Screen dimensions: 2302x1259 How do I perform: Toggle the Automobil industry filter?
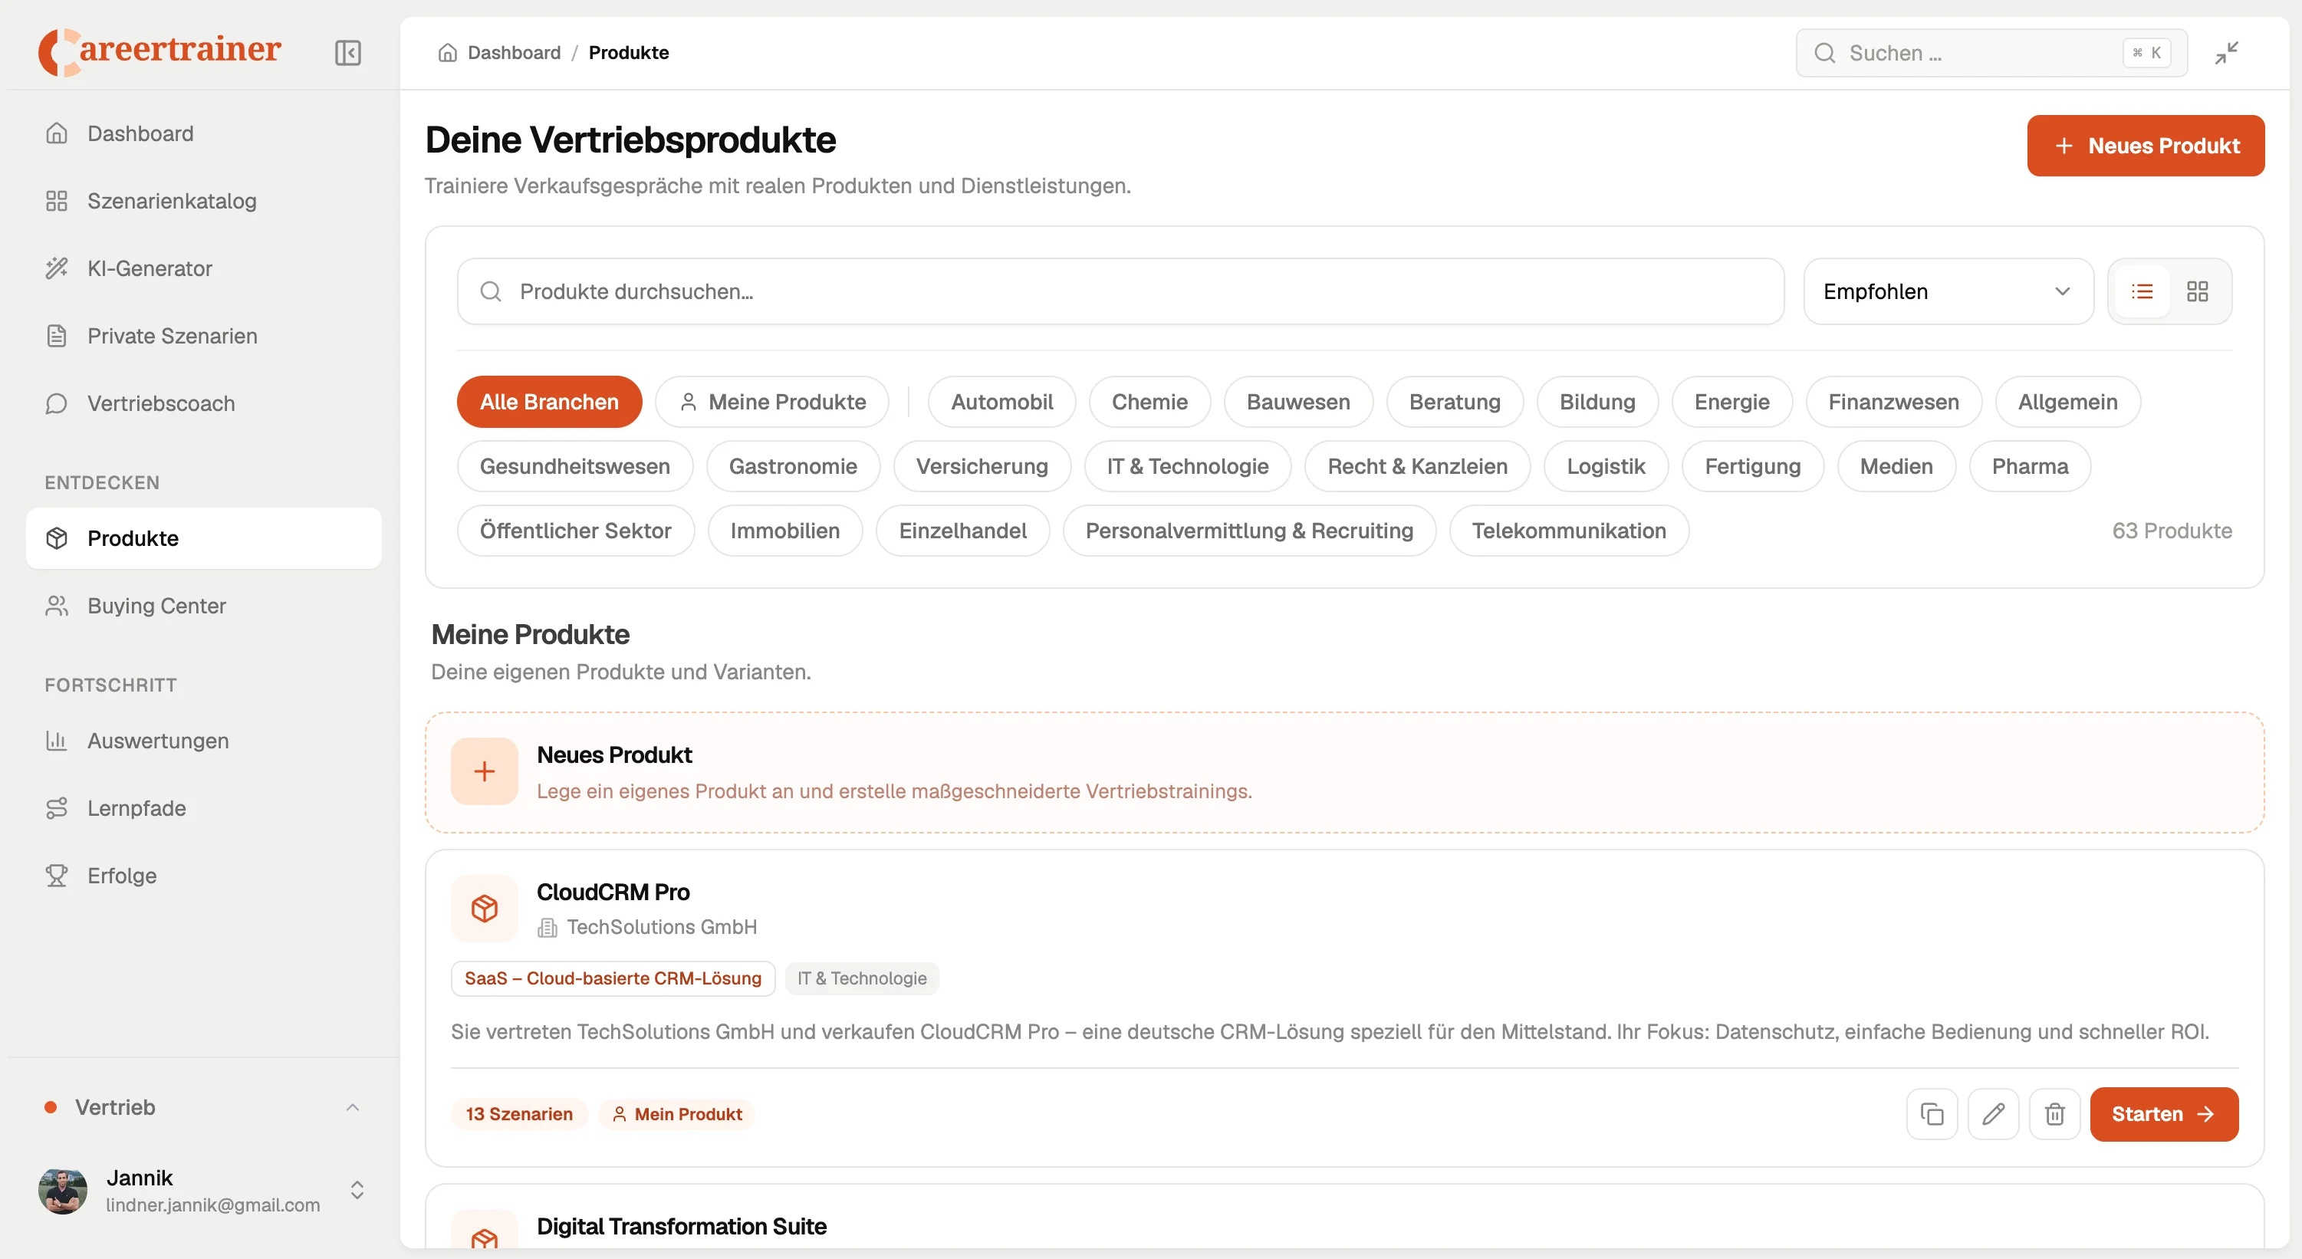[x=1001, y=402]
